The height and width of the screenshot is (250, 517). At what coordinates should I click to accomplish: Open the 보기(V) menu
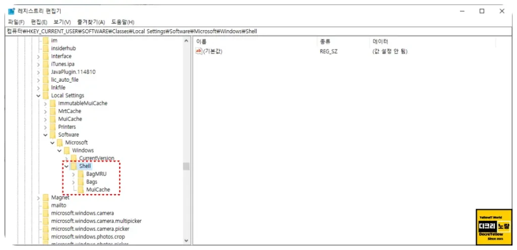(62, 22)
